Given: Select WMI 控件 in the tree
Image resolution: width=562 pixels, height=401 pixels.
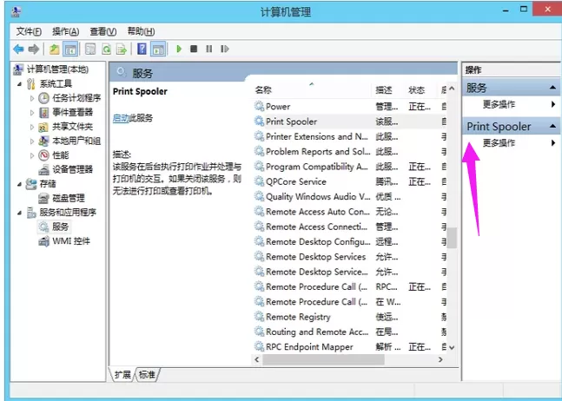Looking at the screenshot, I should 71,241.
